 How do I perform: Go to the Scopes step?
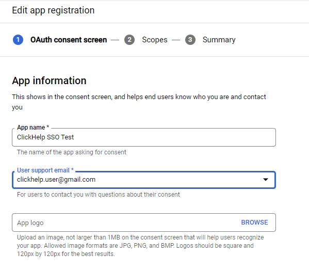(155, 40)
